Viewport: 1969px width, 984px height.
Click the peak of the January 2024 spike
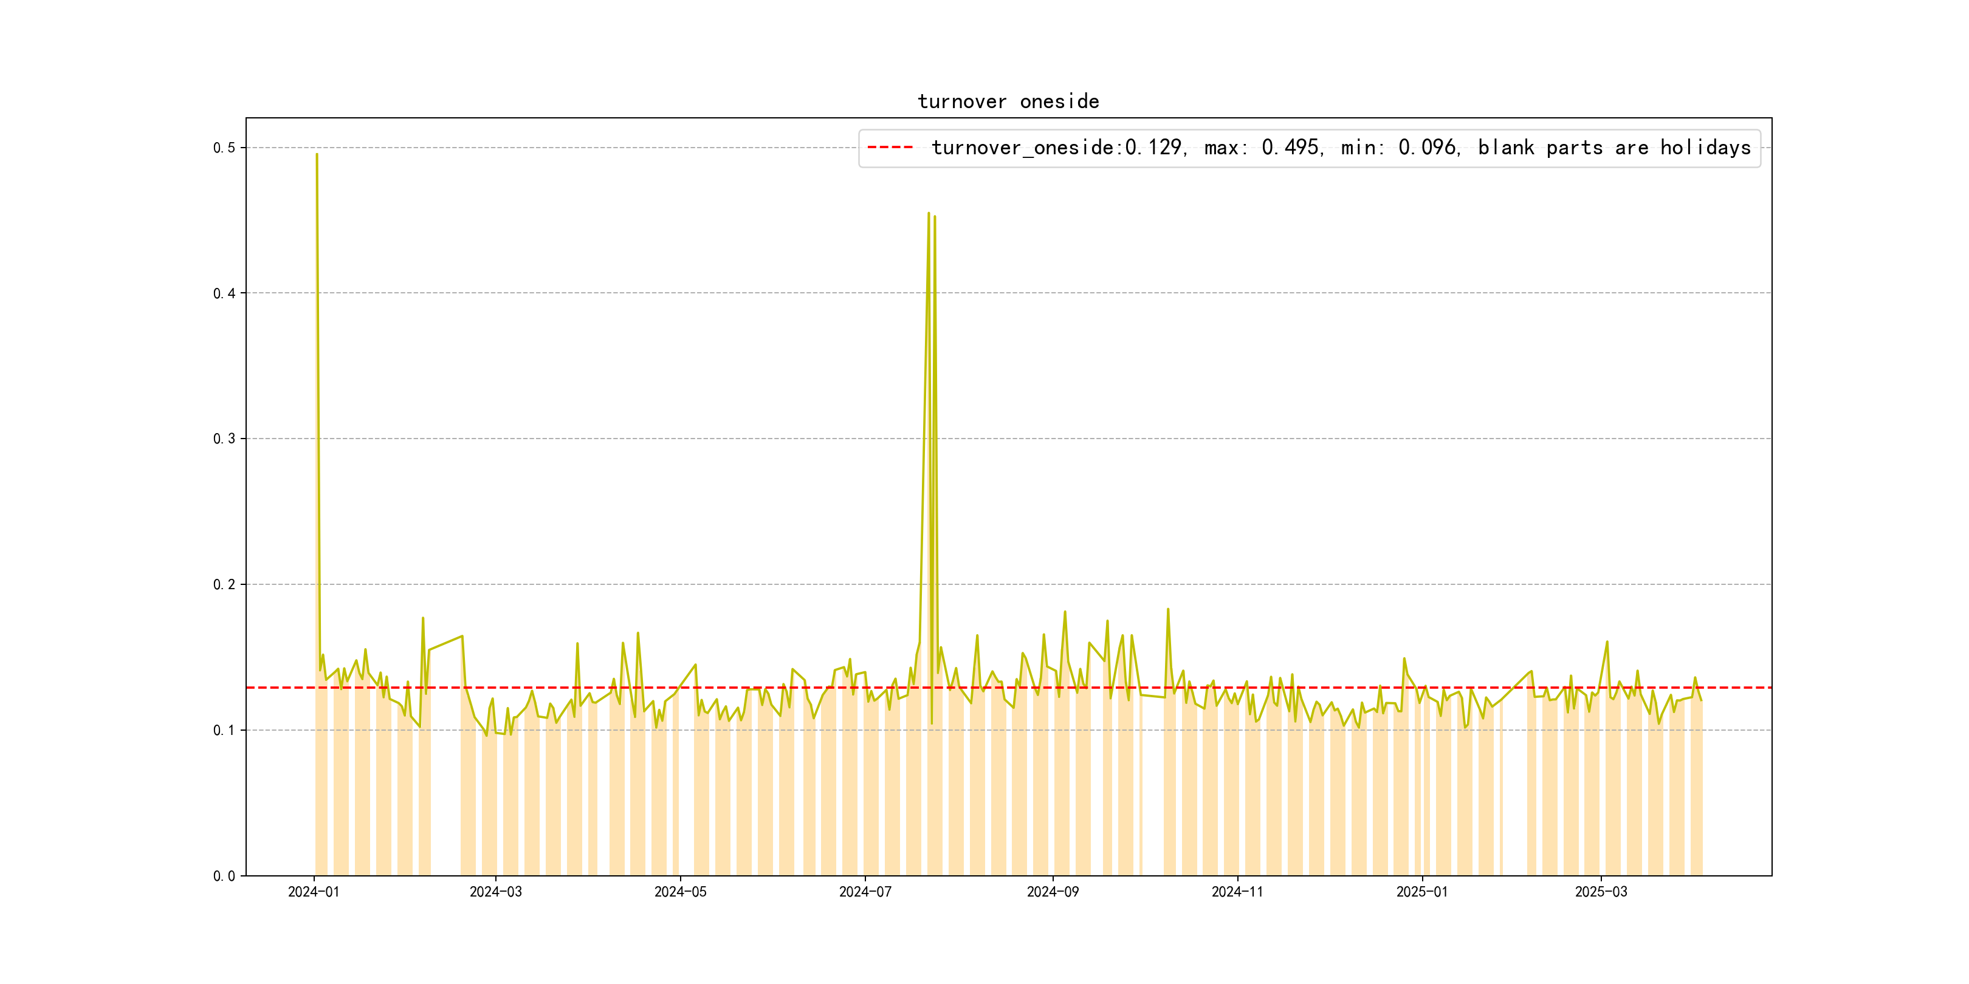click(x=317, y=155)
